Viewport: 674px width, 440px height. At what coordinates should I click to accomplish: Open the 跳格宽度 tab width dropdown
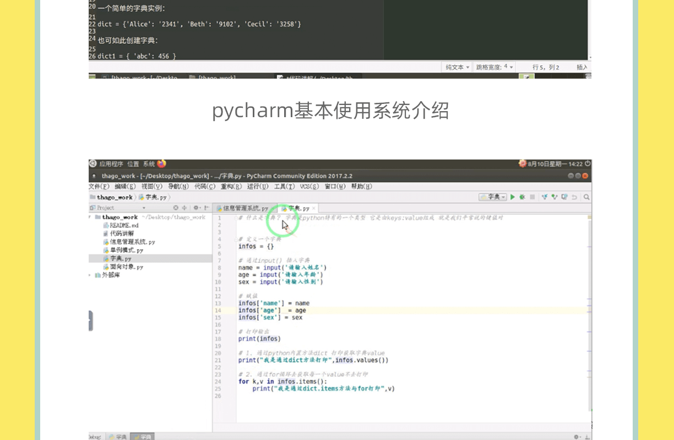click(x=494, y=67)
